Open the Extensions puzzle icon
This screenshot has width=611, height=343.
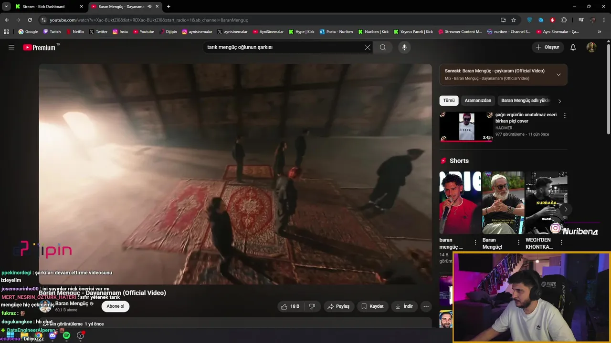[564, 20]
